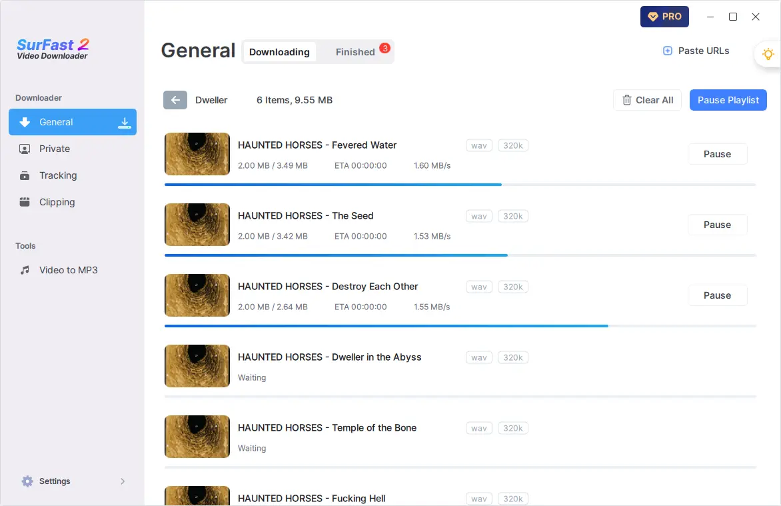The height and width of the screenshot is (506, 781).
Task: Click the wav tag on Dweller in the Abyss
Action: pos(479,358)
